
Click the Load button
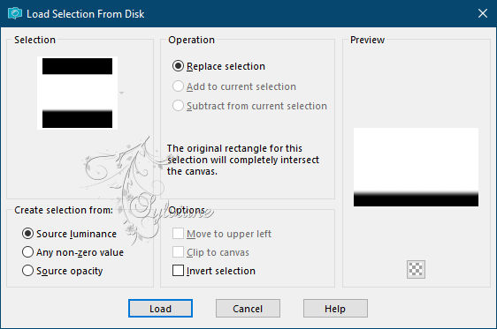pos(160,308)
